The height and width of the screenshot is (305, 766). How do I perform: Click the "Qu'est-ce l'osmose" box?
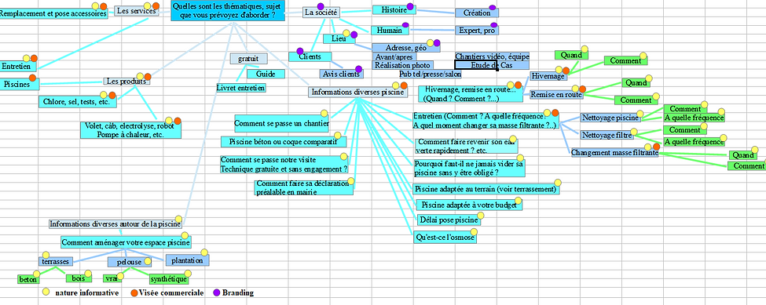tap(444, 238)
